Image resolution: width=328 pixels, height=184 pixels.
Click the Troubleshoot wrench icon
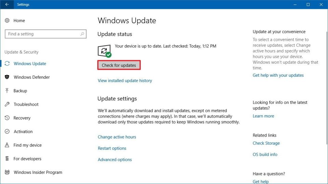click(x=7, y=104)
